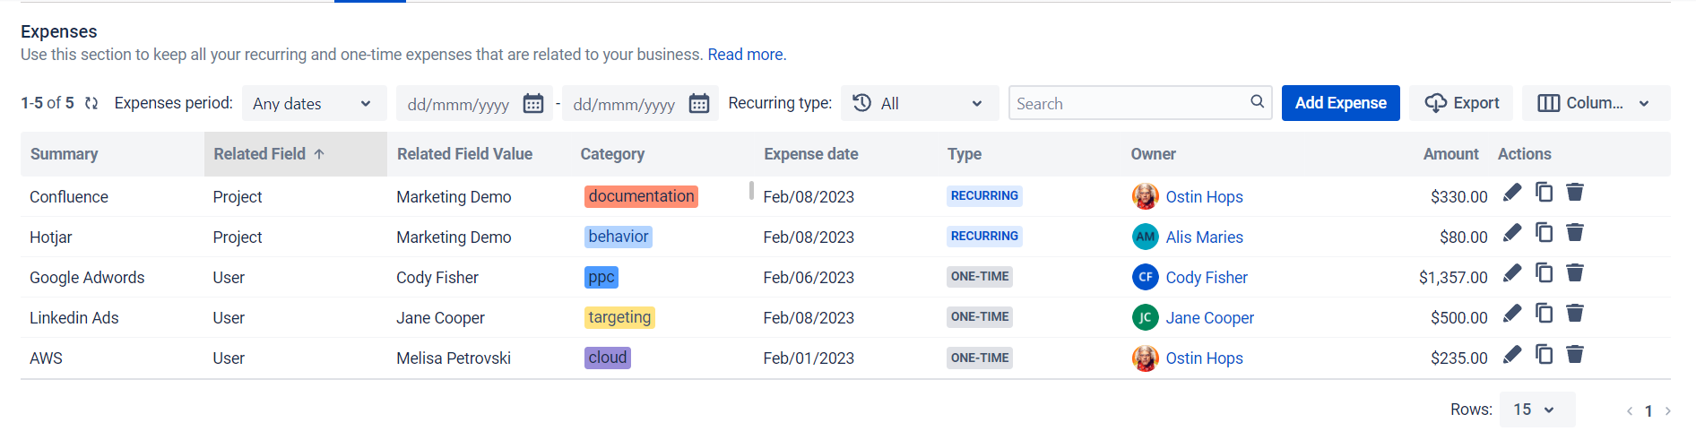Select page 1 in pagination
The width and height of the screenshot is (1696, 440).
(x=1648, y=411)
